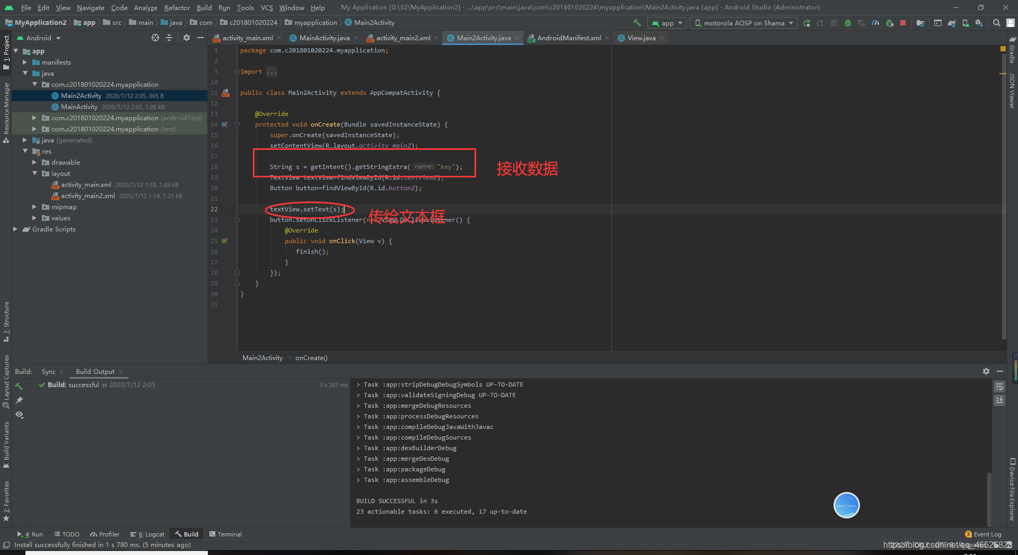Screen dimensions: 1018x555
Task: Select activity_main2.xml in layout folder
Action: click(x=88, y=196)
